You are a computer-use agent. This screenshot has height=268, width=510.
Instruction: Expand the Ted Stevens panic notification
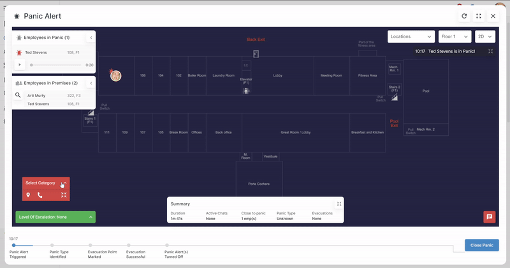tap(488, 51)
